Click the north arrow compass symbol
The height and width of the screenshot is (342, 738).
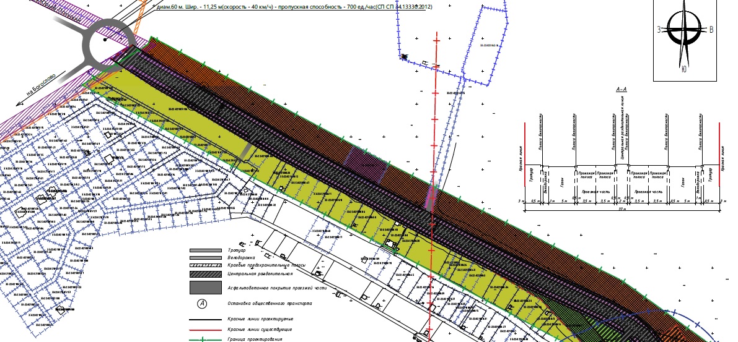684,29
